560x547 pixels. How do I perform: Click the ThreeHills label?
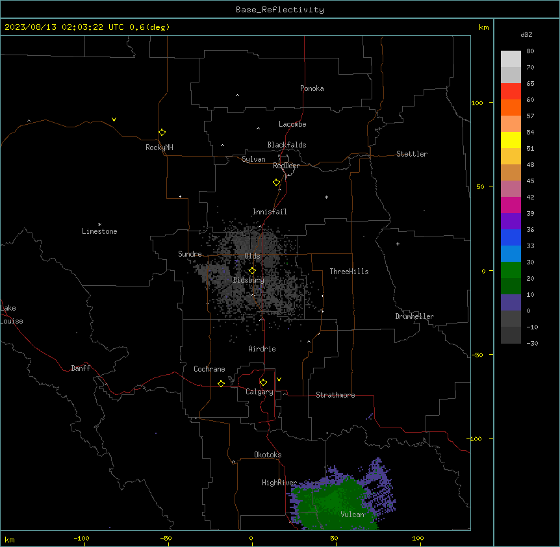(349, 272)
